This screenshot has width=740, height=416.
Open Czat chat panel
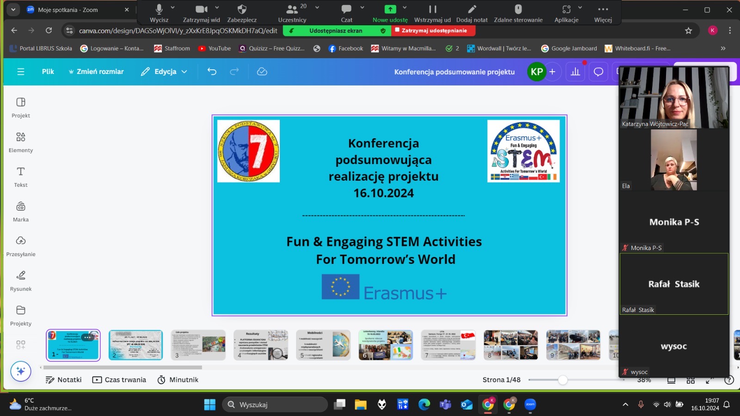tap(346, 13)
